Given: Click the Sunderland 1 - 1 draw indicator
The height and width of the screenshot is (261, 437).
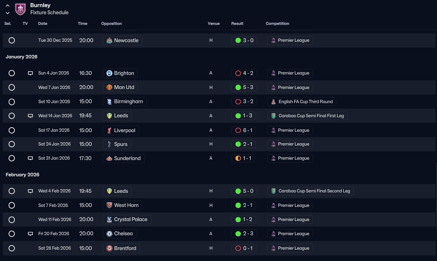Looking at the screenshot, I should coord(238,158).
